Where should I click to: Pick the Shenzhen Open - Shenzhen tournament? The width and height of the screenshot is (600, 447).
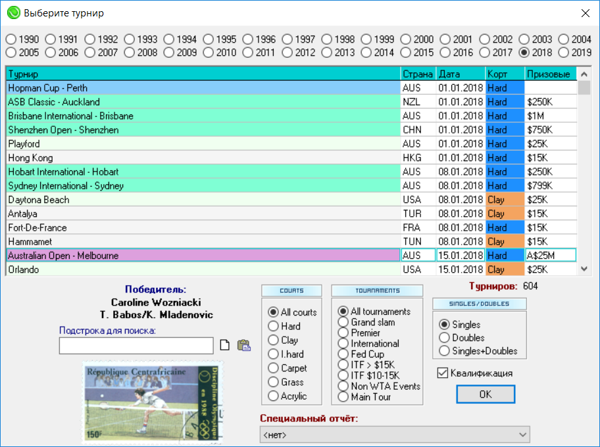203,129
